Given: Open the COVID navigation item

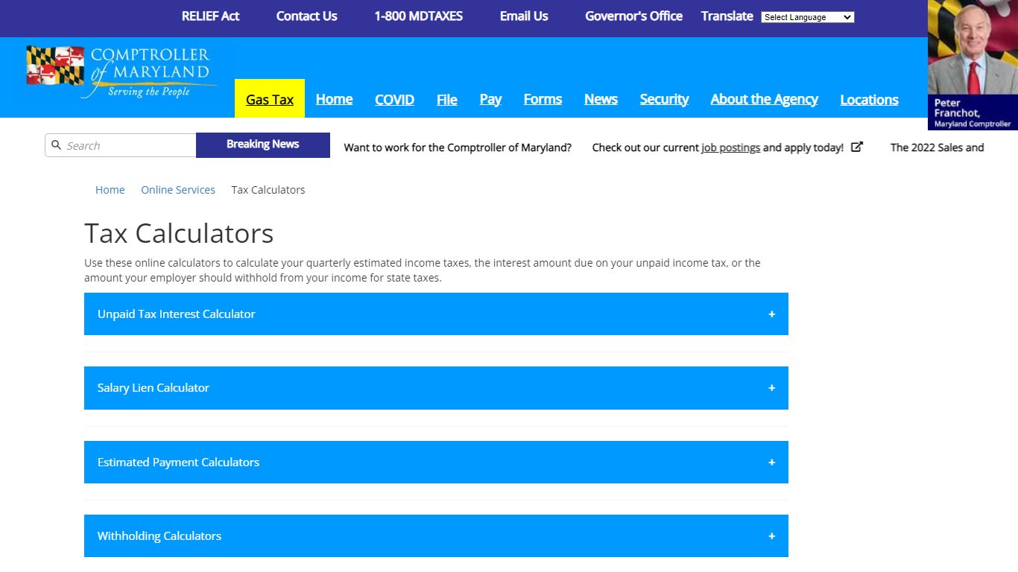Looking at the screenshot, I should pos(394,99).
